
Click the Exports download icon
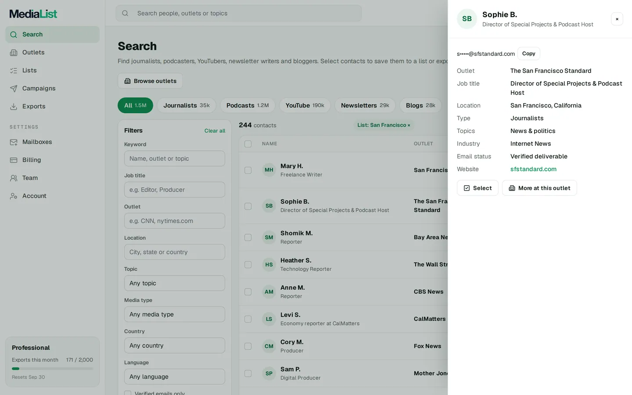tap(14, 106)
